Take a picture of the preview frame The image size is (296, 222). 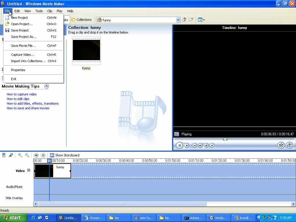[290, 145]
